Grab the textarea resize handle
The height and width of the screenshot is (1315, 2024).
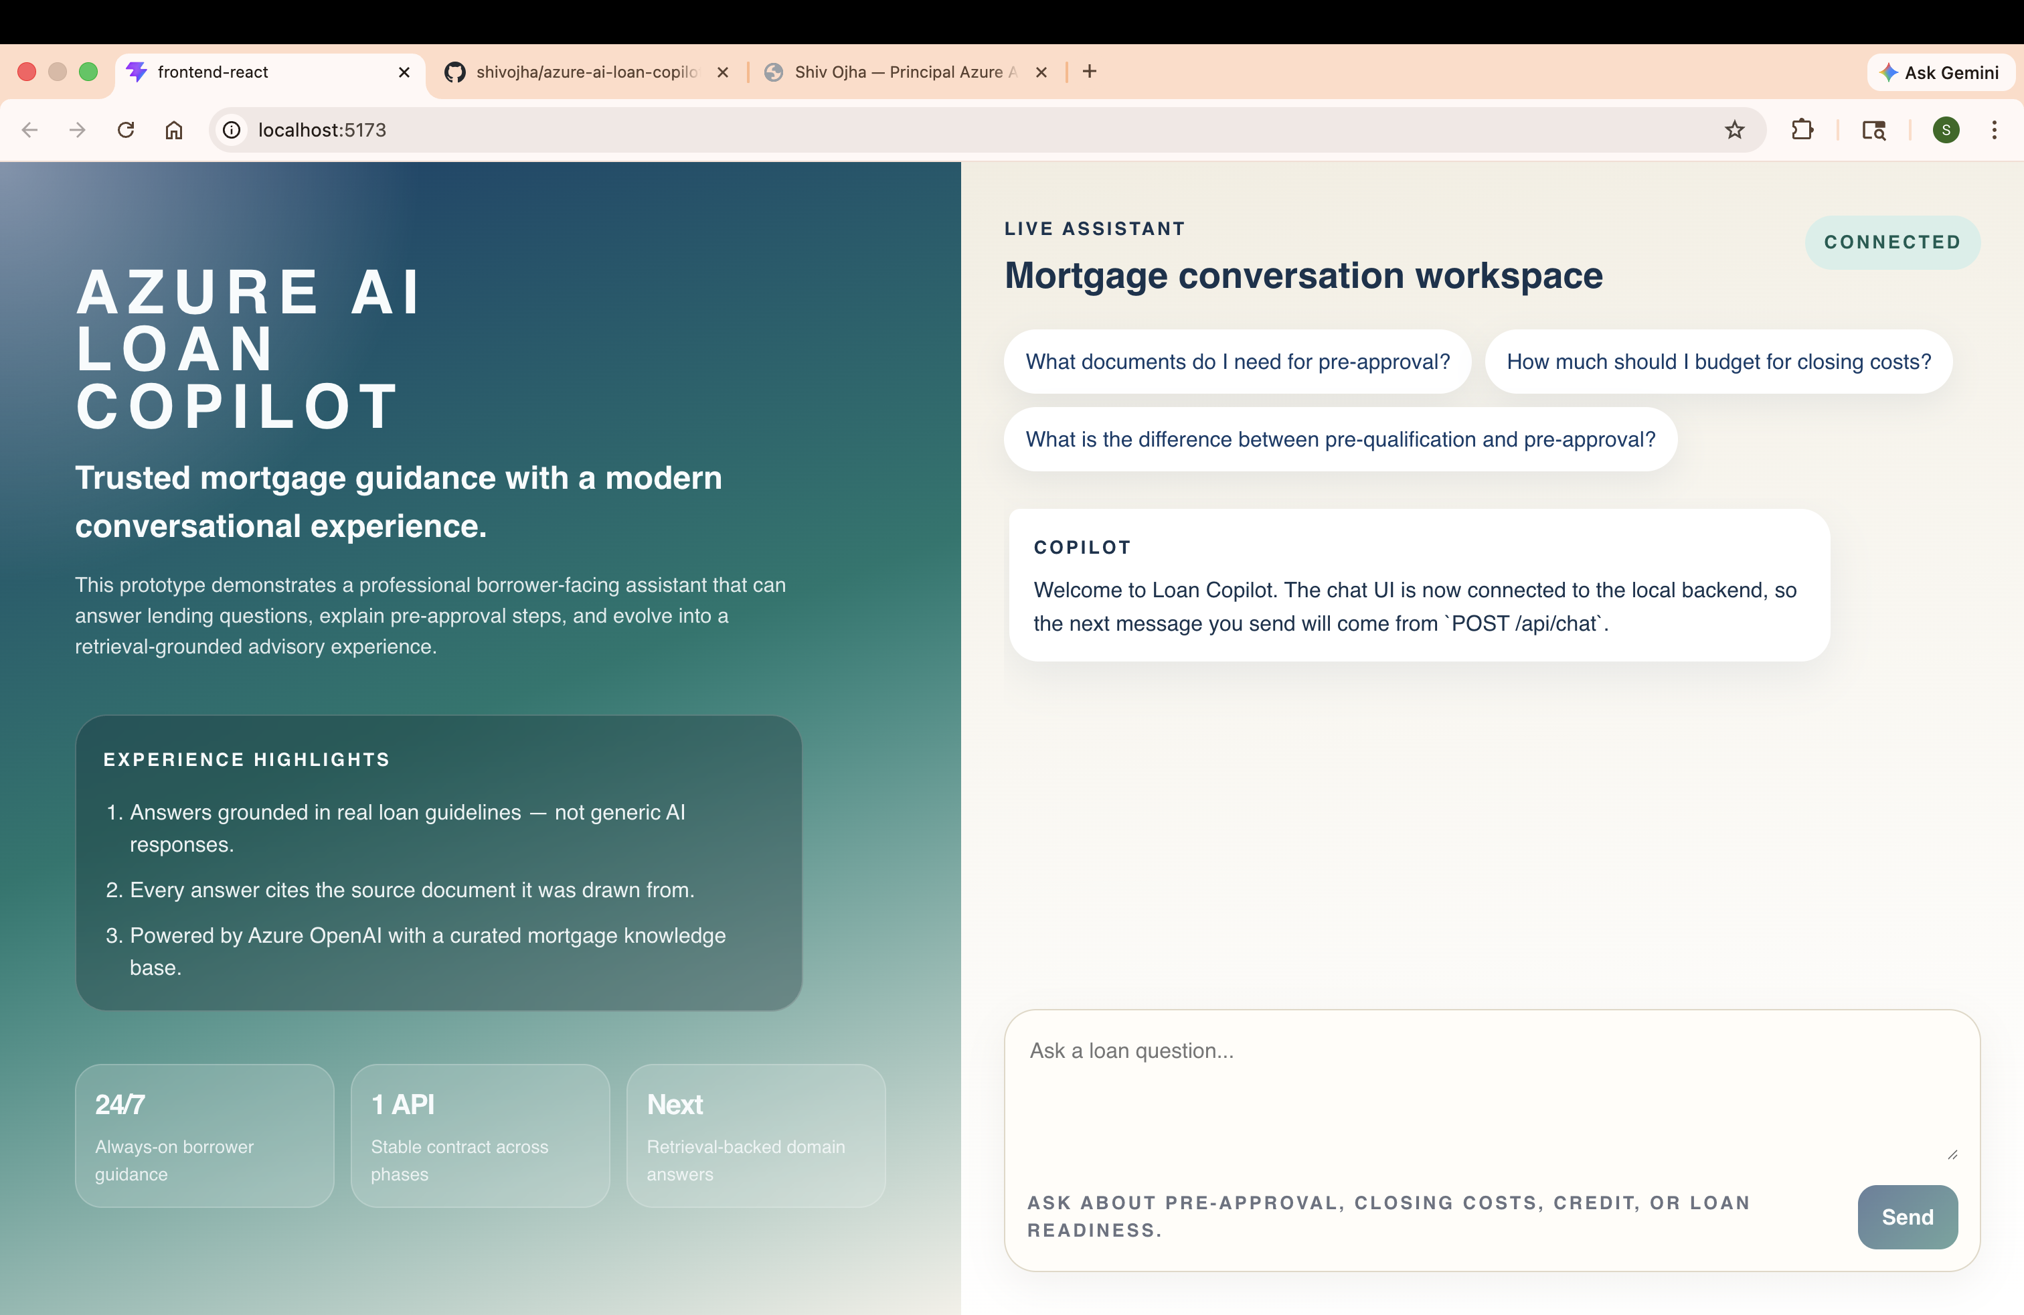click(x=1952, y=1154)
